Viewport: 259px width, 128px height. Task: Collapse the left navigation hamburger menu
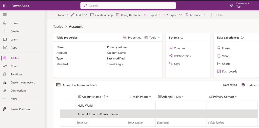5,15
